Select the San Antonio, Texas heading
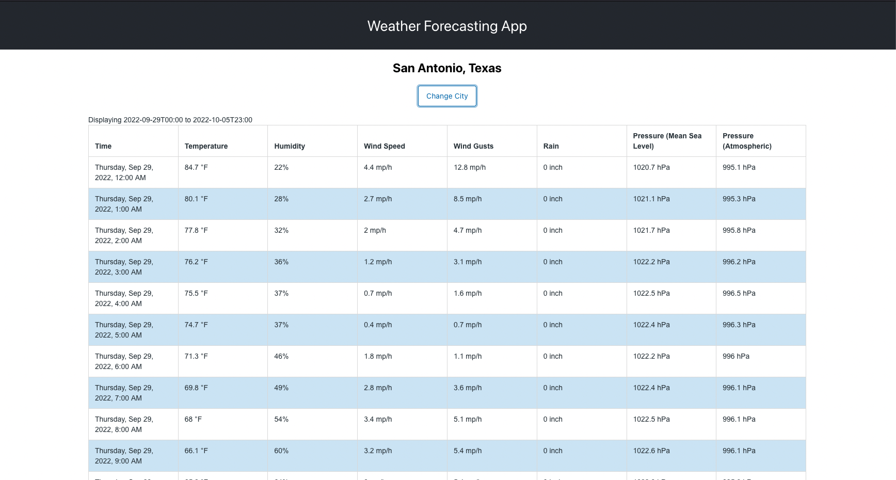 (x=447, y=68)
